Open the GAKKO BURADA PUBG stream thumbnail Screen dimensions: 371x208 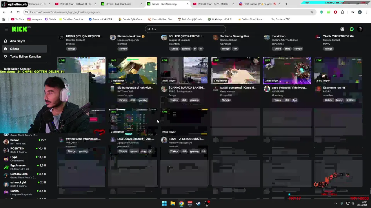[184, 70]
